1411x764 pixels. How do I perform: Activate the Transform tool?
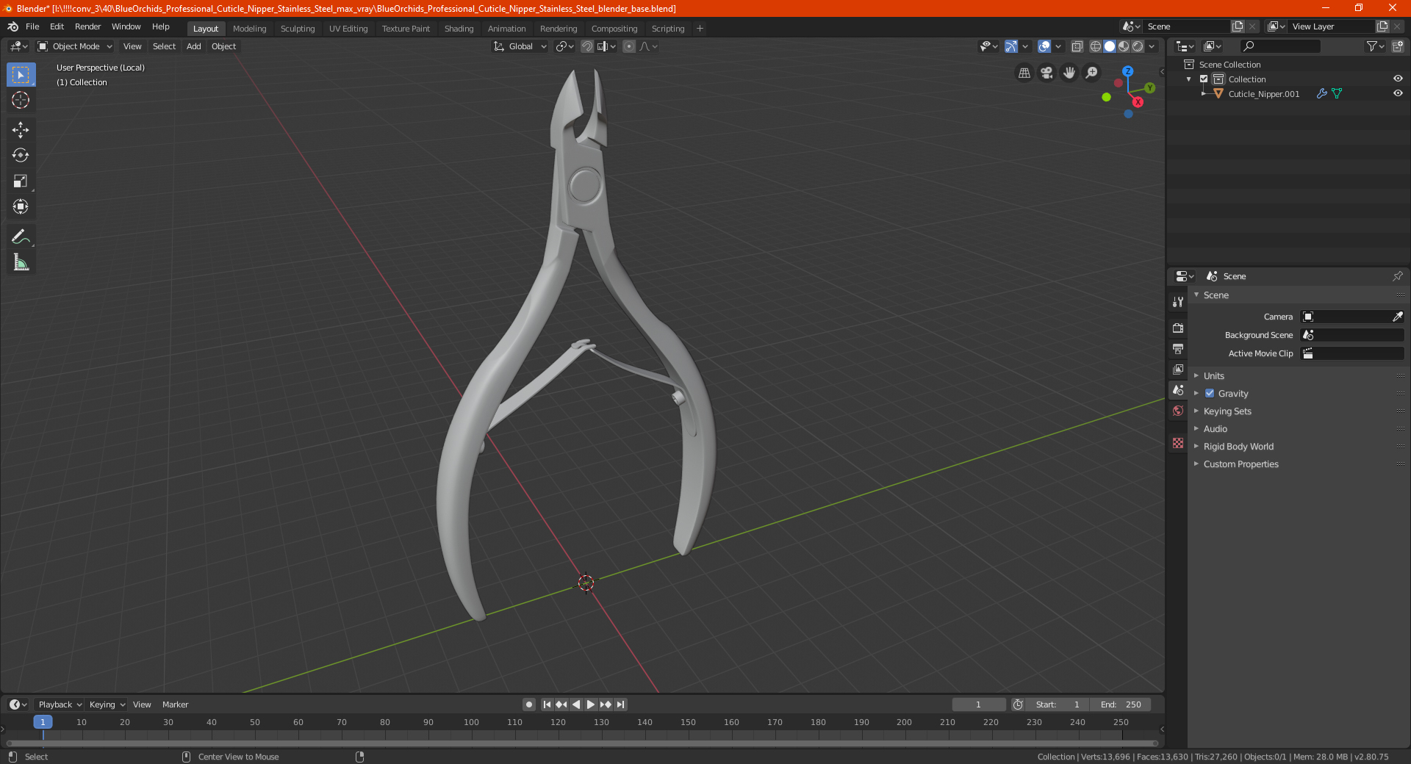(21, 206)
